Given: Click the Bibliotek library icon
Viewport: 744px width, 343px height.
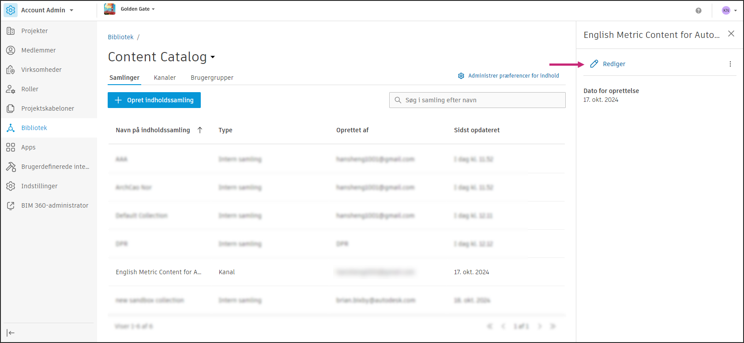Looking at the screenshot, I should coord(11,128).
